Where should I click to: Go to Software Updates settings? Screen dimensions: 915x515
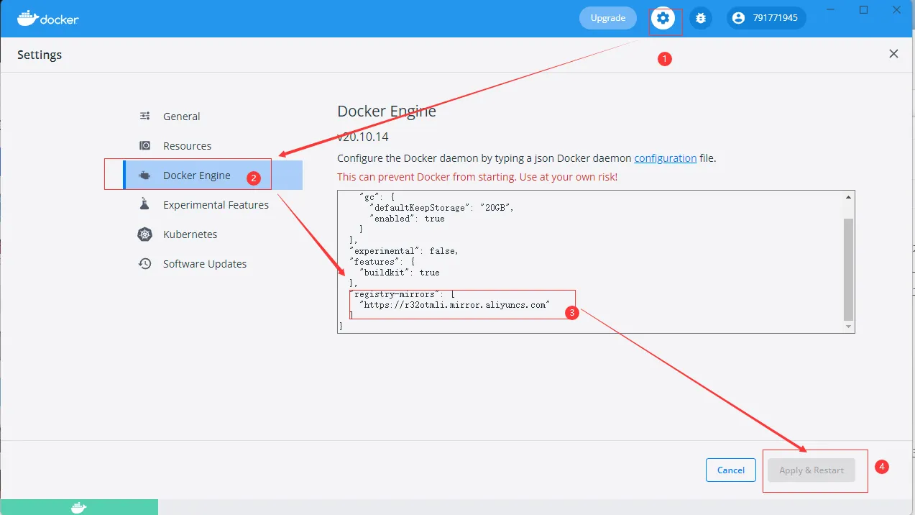pos(205,264)
